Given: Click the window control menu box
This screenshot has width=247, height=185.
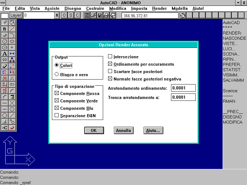Looking at the screenshot, I should pyautogui.click(x=3, y=3).
